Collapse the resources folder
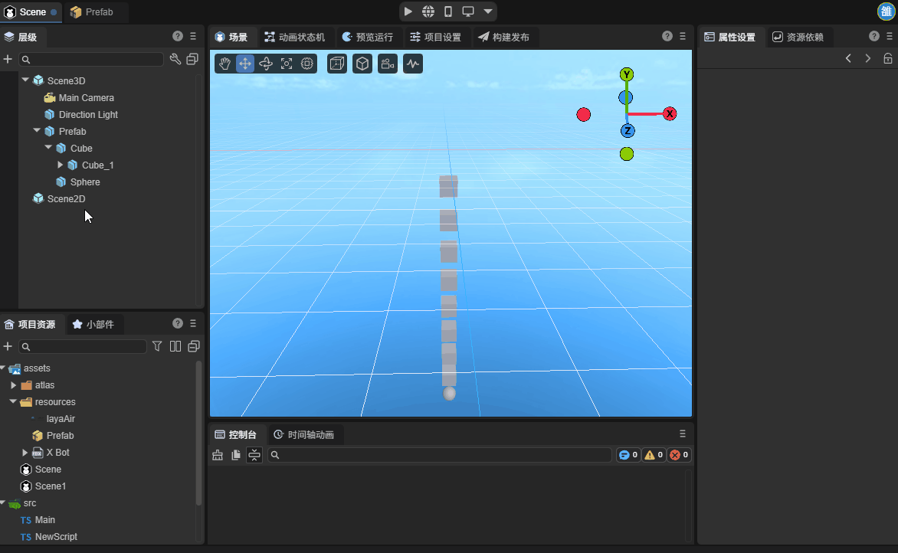 tap(13, 401)
